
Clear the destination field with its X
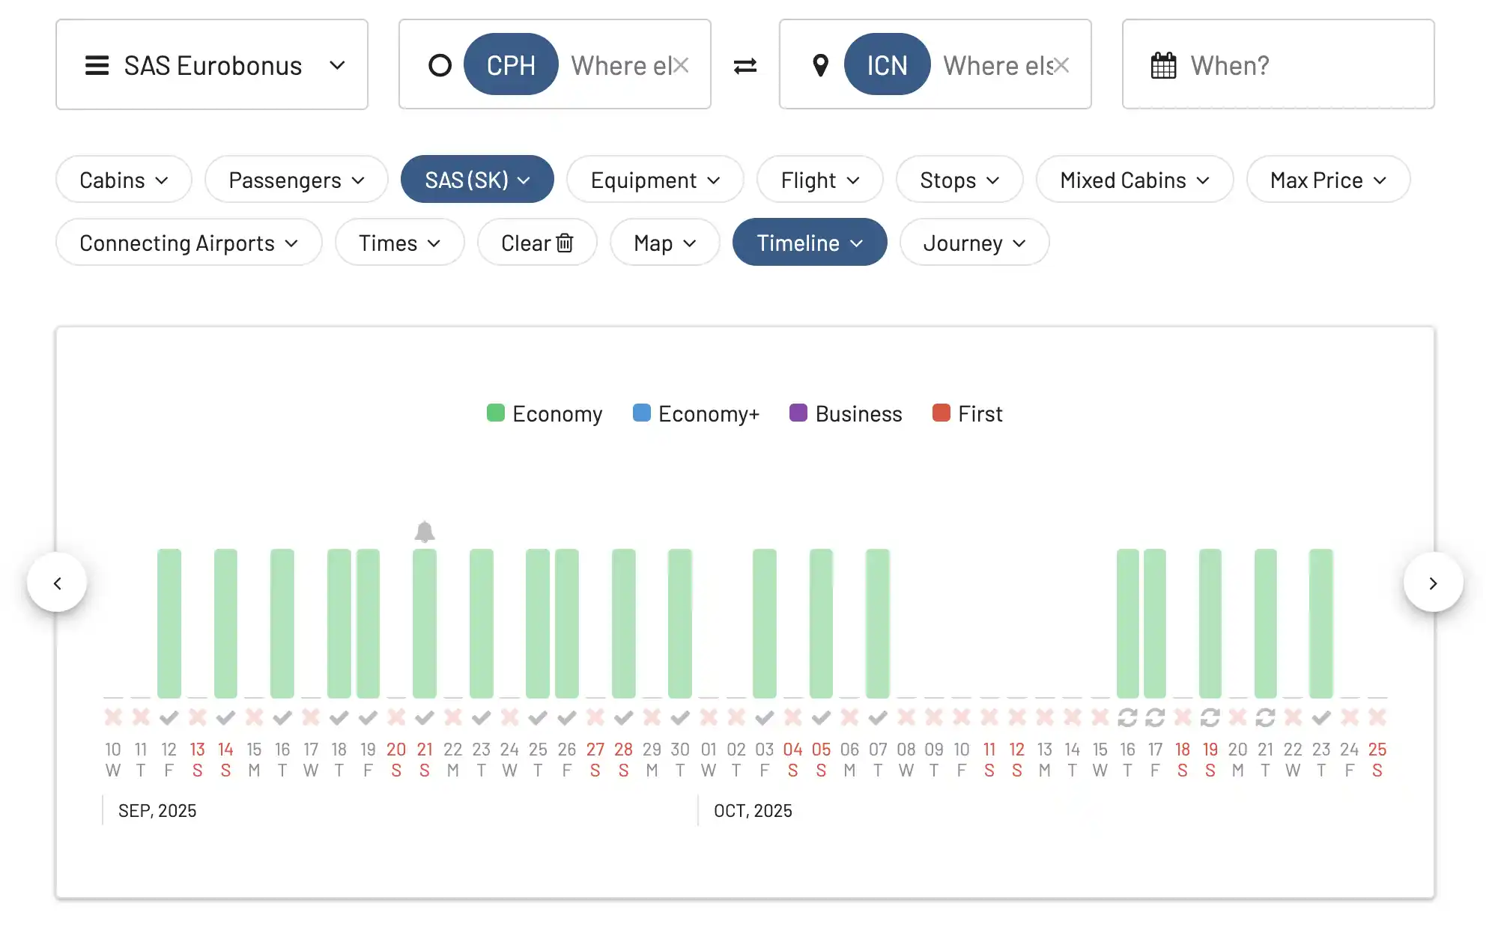pos(1061,65)
